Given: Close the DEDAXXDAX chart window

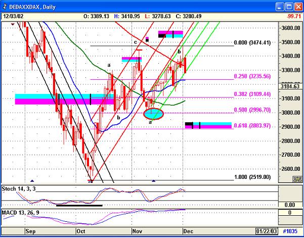Looking at the screenshot, I should (x=298, y=7).
